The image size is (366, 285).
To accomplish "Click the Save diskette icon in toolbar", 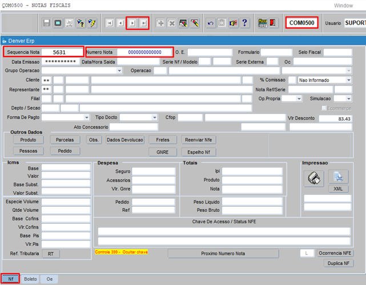I will point(47,23).
